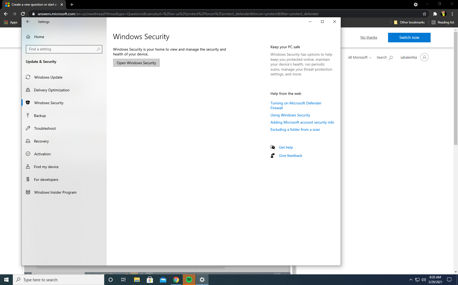
Task: Click Chrome back navigation arrow
Action: (6, 14)
